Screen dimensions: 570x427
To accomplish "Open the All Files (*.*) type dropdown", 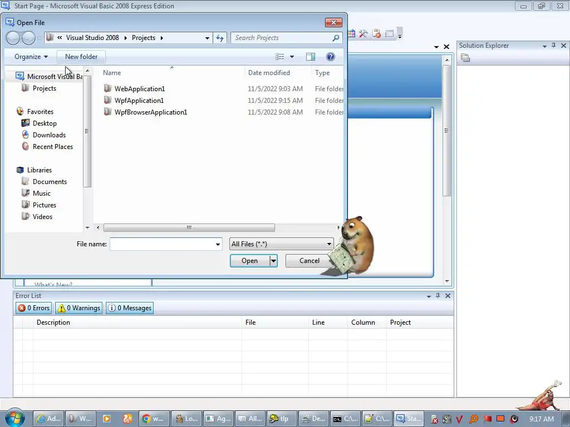I will tap(281, 244).
